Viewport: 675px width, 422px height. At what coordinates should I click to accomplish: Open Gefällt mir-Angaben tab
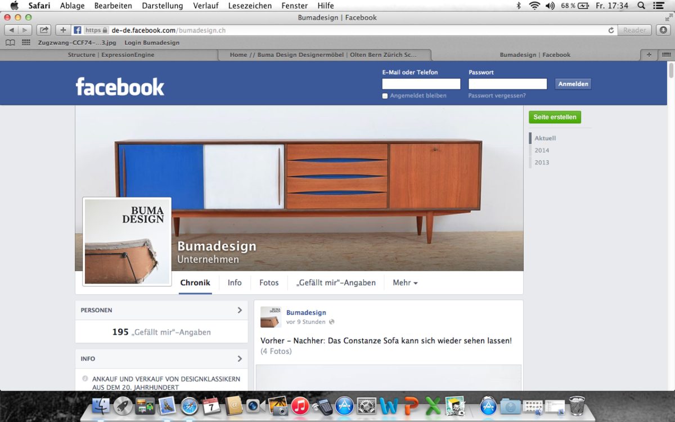(x=336, y=283)
